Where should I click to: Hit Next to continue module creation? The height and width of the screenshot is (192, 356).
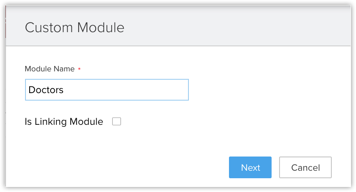(250, 167)
